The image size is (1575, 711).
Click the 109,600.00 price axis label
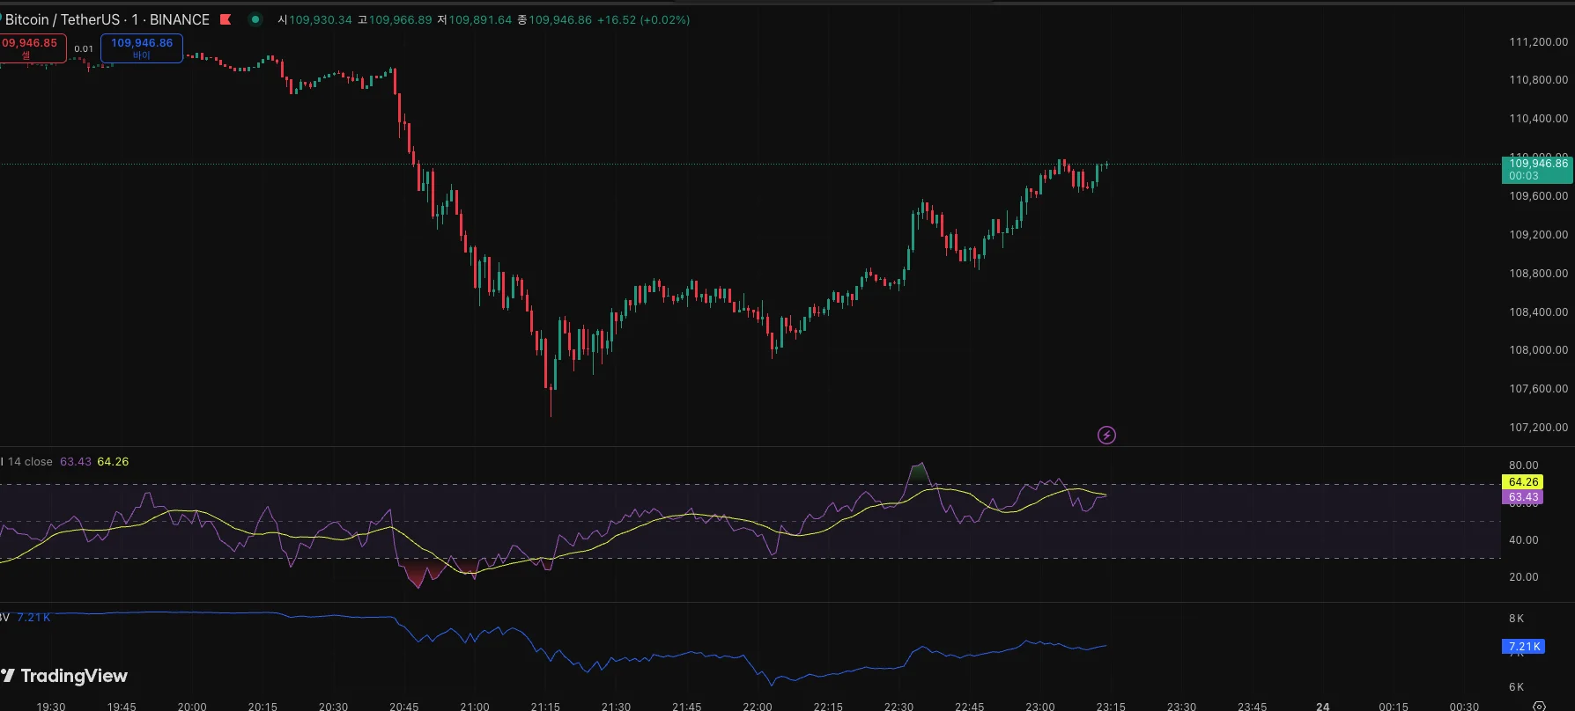tap(1539, 196)
